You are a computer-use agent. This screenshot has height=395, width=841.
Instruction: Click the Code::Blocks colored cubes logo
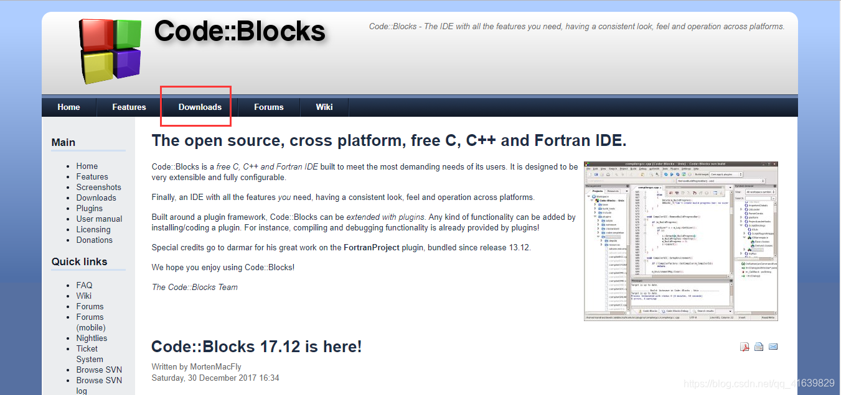coord(111,51)
